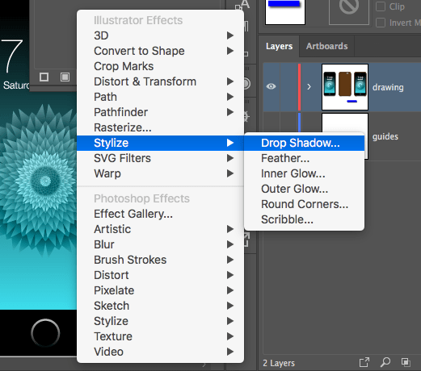This screenshot has height=371, width=421.
Task: Click the red color strip on the drawing layer
Action: (x=299, y=87)
